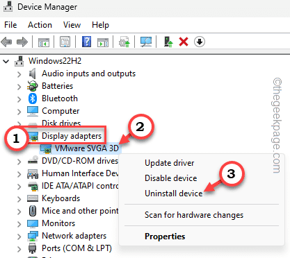Click the Ports (COM & LPT) icon
This screenshot has width=290, height=258.
tap(33, 248)
